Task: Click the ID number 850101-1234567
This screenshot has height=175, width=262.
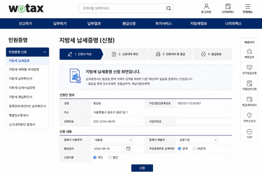Action: pyautogui.click(x=189, y=104)
